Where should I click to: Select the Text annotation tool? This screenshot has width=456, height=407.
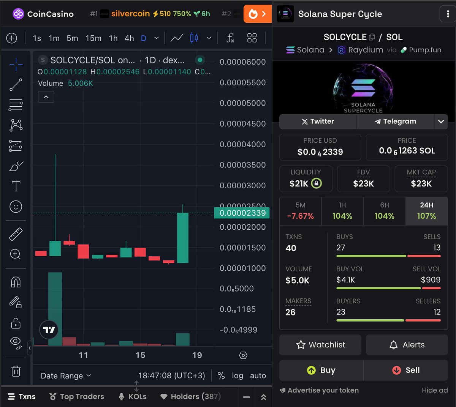click(x=16, y=186)
